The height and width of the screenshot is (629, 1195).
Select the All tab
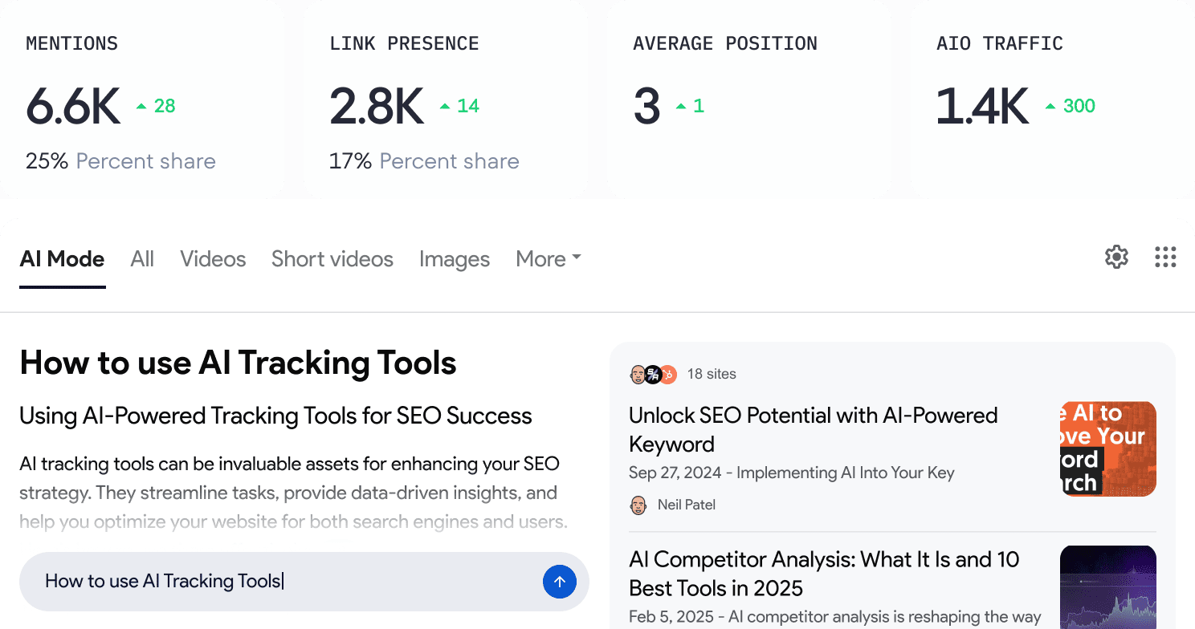pos(142,259)
